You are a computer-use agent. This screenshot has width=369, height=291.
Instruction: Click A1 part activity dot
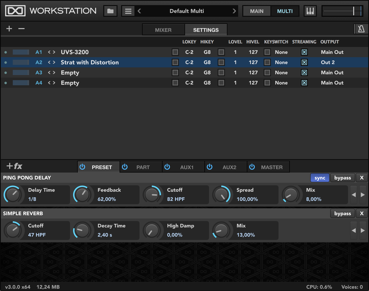(6, 52)
